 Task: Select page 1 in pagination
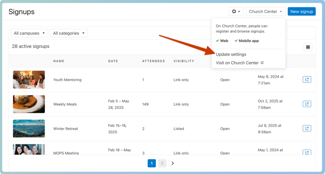tap(152, 163)
